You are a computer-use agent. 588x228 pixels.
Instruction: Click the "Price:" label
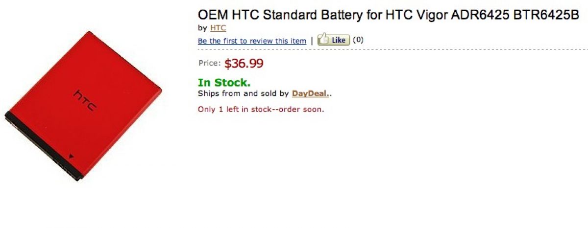point(210,63)
